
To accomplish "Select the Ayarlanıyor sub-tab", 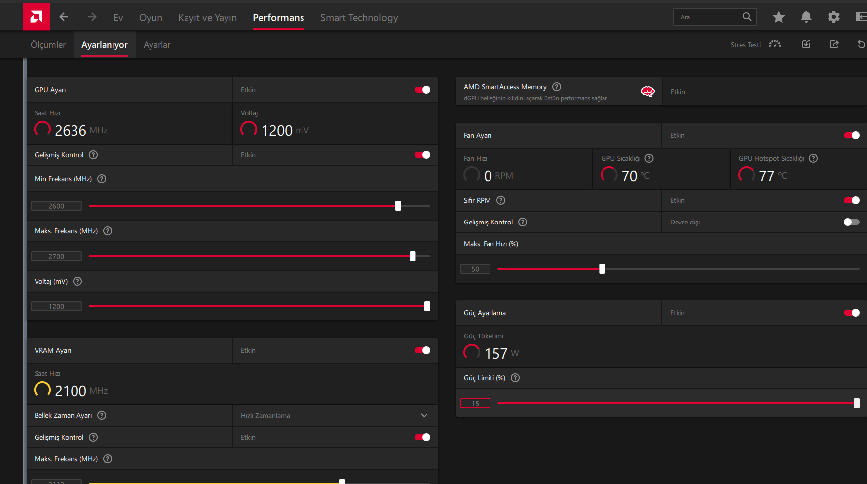I will coord(105,45).
